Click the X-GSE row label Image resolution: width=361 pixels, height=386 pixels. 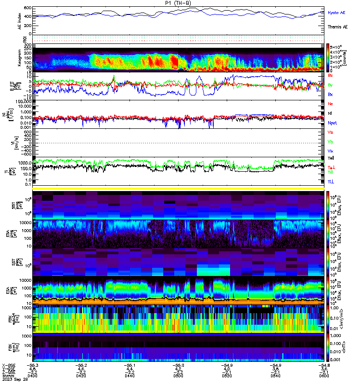point(9,366)
